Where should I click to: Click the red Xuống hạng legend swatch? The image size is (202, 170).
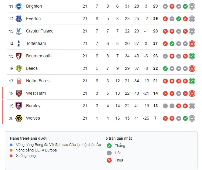(x=11, y=156)
